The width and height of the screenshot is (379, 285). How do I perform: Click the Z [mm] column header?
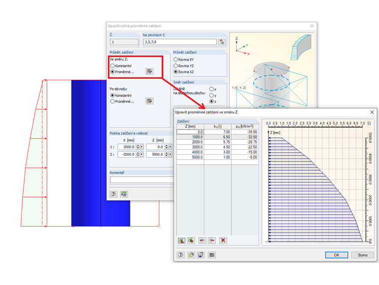point(190,127)
